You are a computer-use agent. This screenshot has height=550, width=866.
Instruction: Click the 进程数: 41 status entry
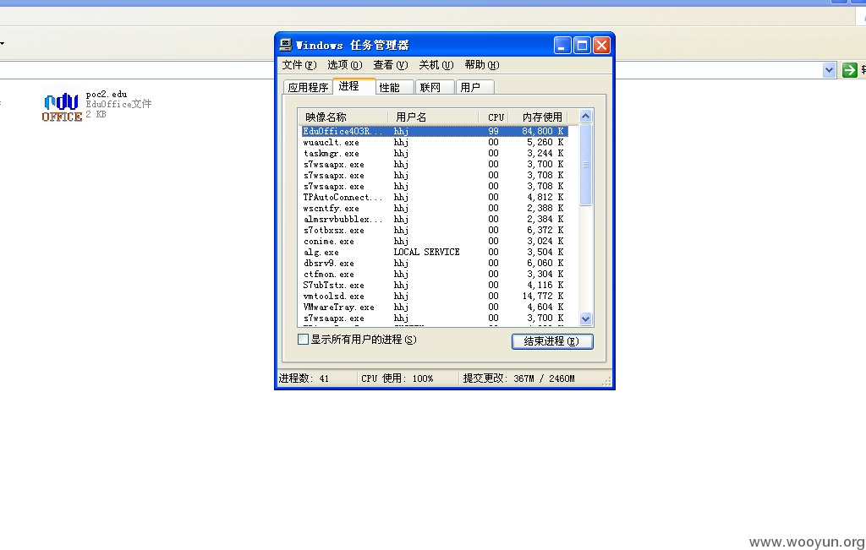(304, 378)
